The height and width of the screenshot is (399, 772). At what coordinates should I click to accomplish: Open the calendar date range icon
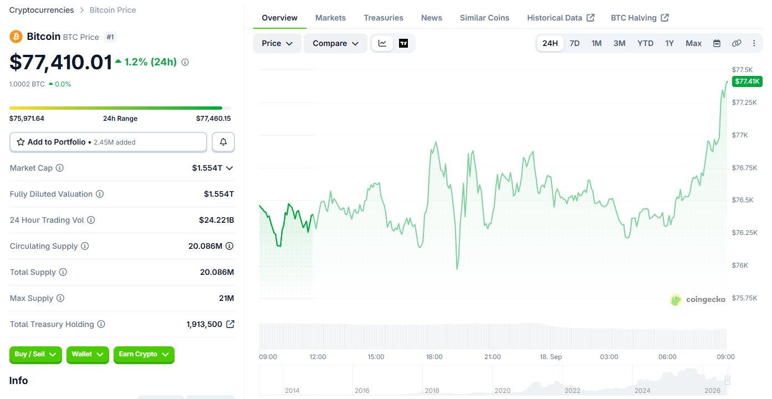point(717,43)
